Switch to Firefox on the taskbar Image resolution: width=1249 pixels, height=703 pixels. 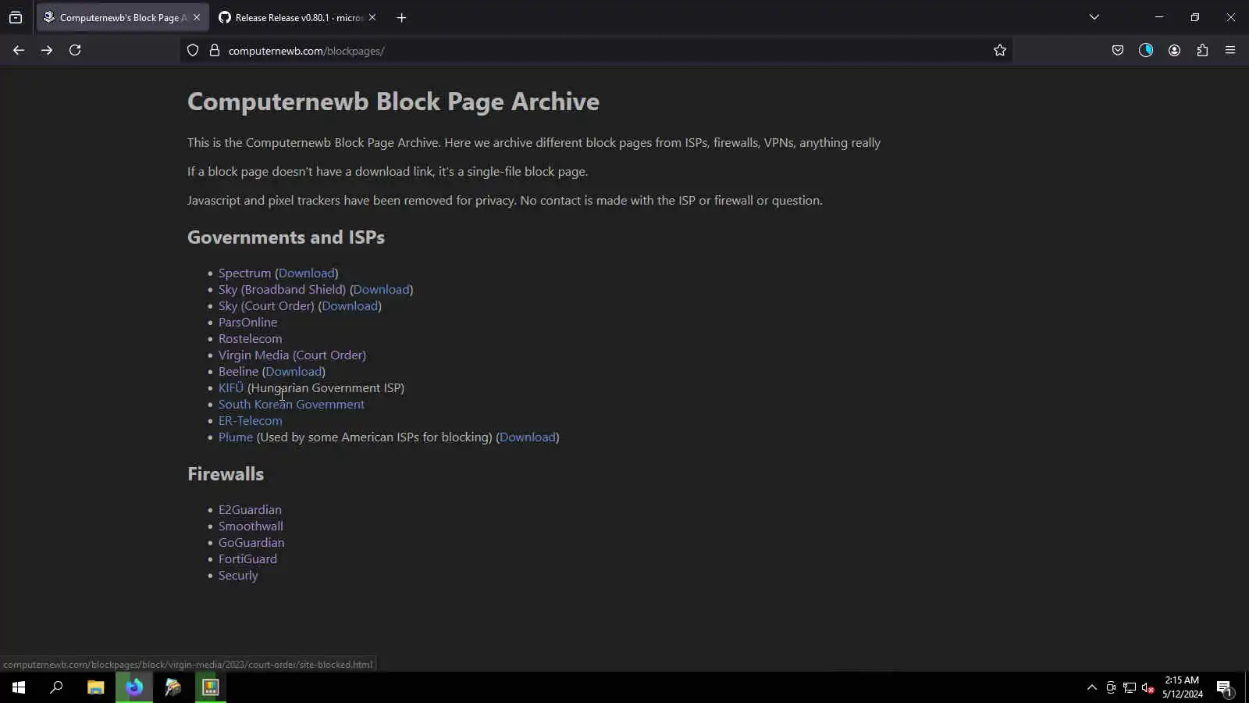(x=134, y=687)
